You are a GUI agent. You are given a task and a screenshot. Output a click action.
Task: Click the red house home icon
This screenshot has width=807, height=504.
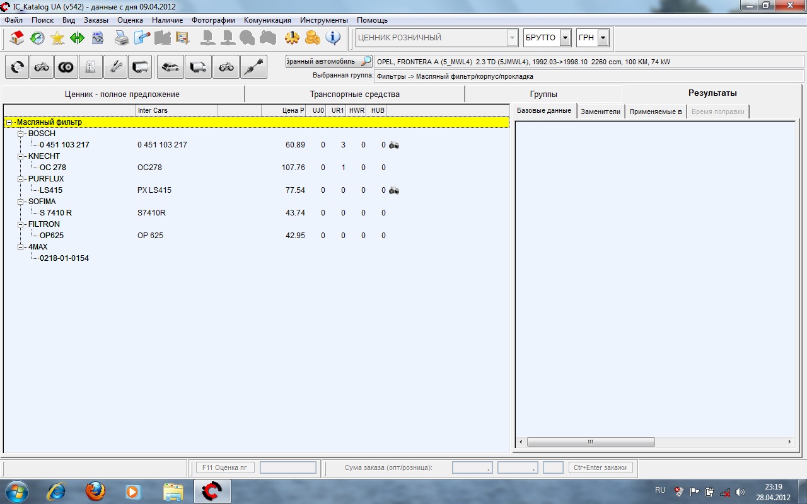pos(17,38)
